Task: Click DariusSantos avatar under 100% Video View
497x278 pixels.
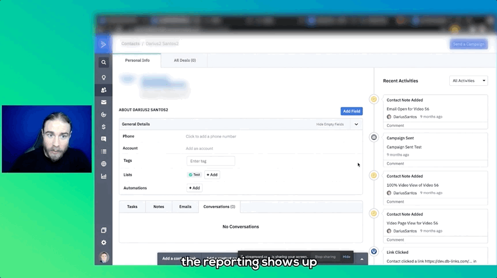Action: [389, 193]
